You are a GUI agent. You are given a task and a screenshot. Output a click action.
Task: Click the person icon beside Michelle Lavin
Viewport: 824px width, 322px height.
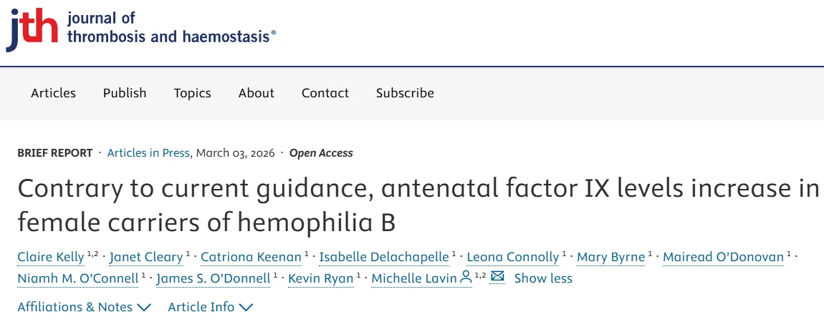[x=466, y=278]
